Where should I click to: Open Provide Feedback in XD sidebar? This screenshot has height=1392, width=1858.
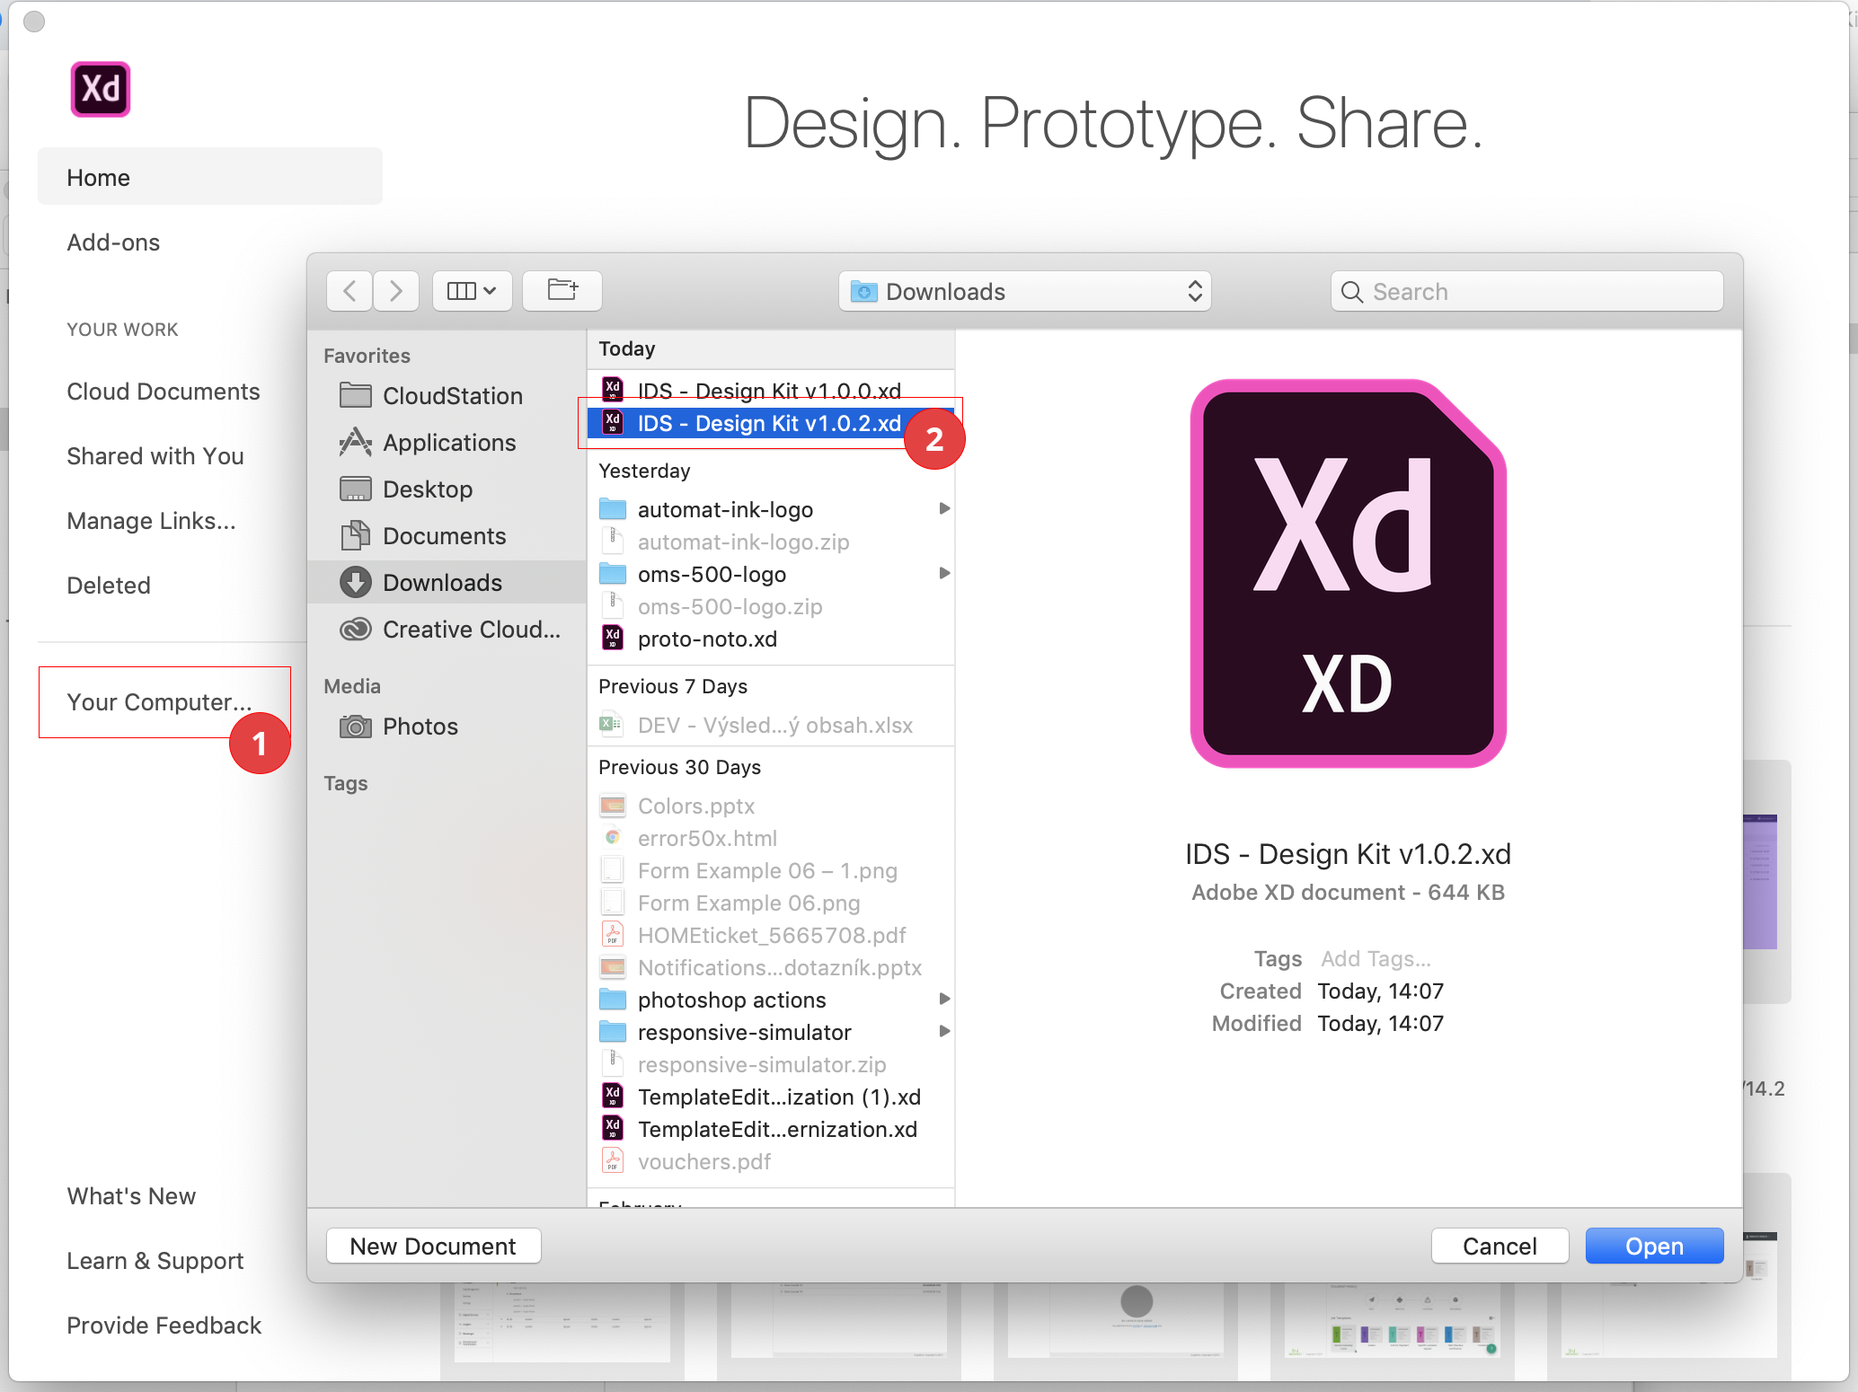[164, 1326]
